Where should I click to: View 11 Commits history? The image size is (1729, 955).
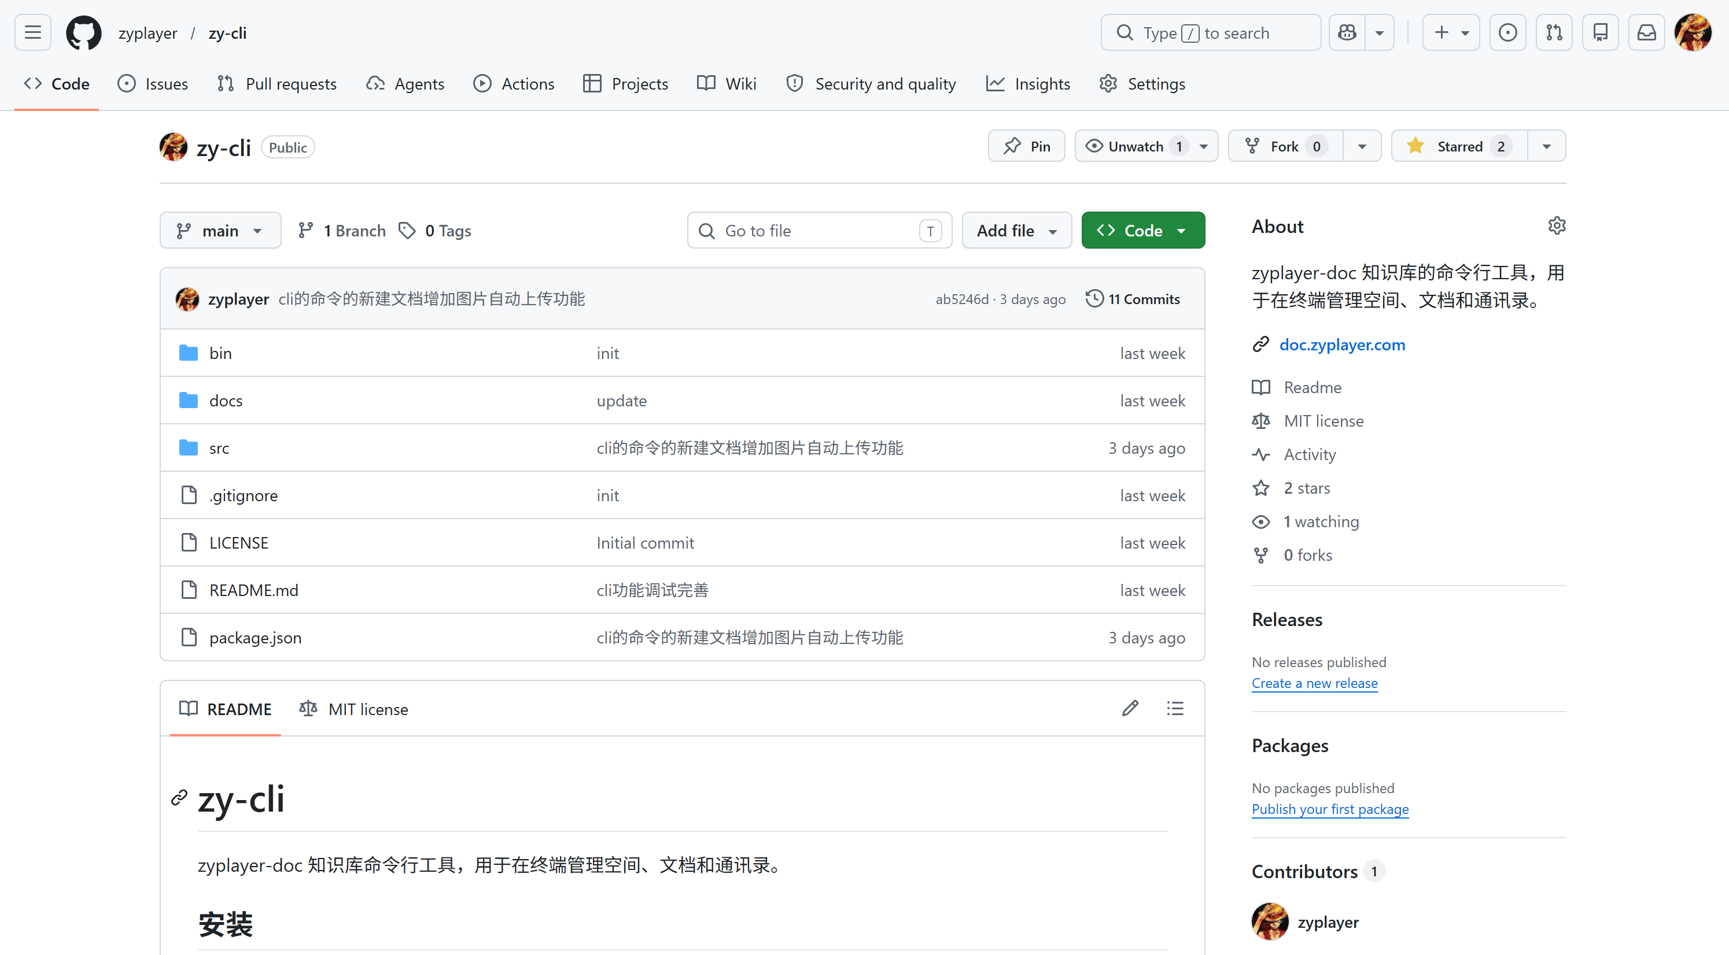(x=1132, y=299)
